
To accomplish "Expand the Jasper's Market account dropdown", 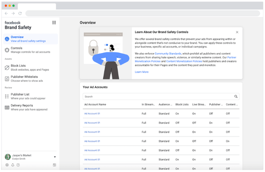I will [x=55, y=157].
